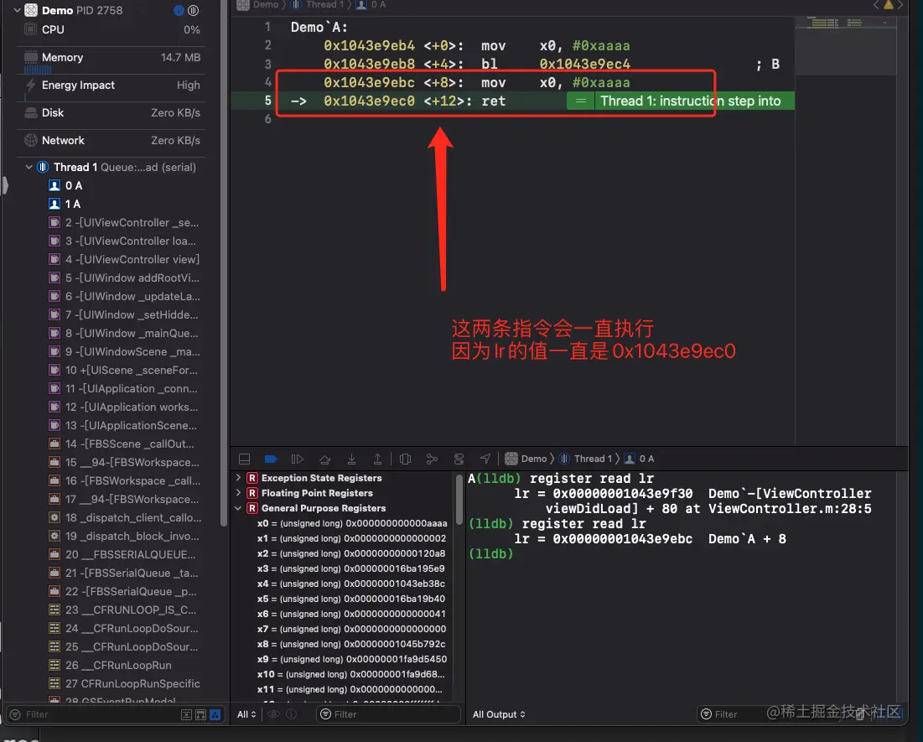Click the blue info icon next to Demo PID
The height and width of the screenshot is (742, 923).
179,11
